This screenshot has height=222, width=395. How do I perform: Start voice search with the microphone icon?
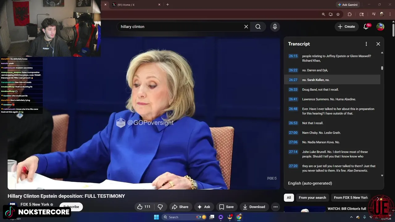[275, 27]
